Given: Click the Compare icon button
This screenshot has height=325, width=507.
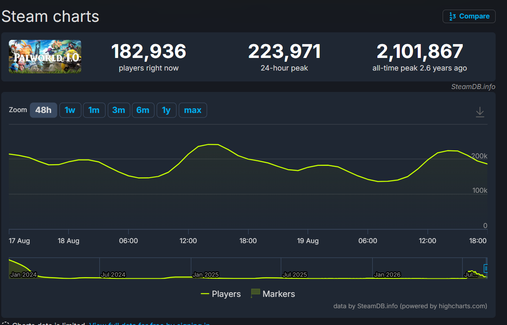Looking at the screenshot, I should tap(469, 16).
